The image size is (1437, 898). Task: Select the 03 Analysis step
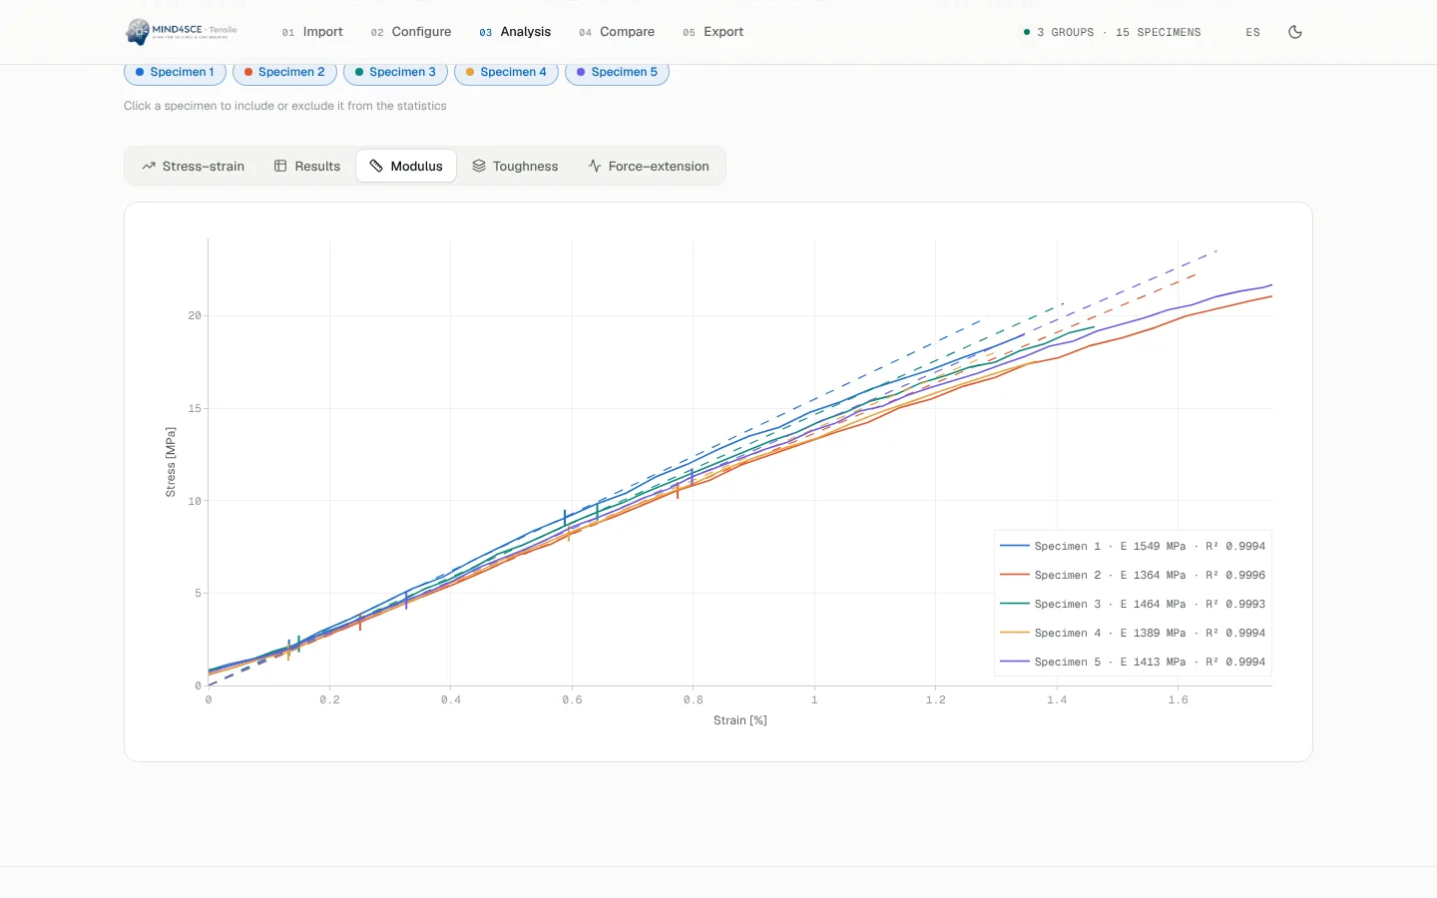coord(515,32)
